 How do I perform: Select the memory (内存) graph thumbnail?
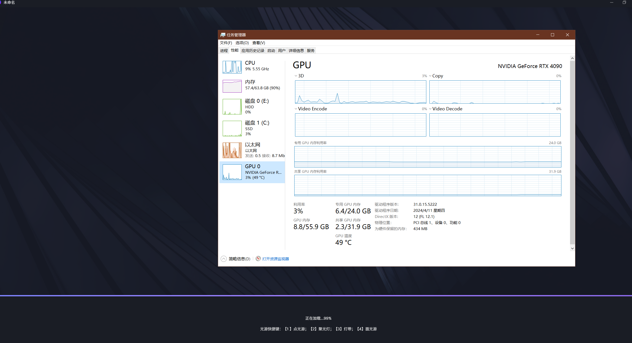point(232,86)
